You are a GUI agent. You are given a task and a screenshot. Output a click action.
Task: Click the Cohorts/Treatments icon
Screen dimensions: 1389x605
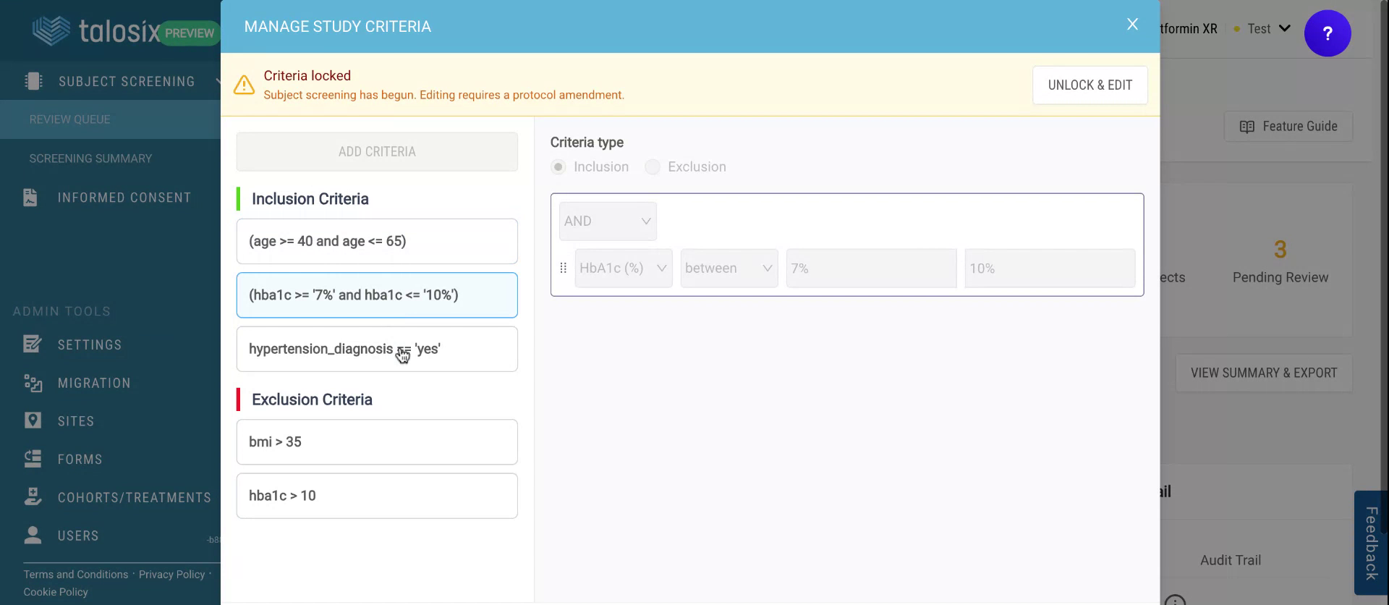pos(33,497)
